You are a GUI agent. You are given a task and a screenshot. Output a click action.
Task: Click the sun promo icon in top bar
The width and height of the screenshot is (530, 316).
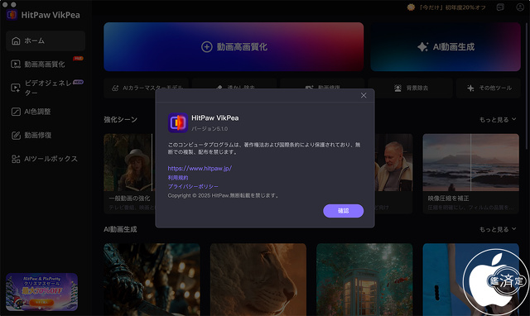tap(411, 7)
